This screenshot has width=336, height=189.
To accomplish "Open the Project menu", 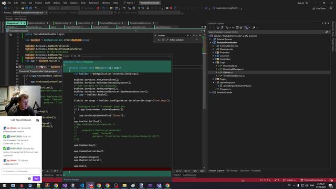I will (x=38, y=3).
